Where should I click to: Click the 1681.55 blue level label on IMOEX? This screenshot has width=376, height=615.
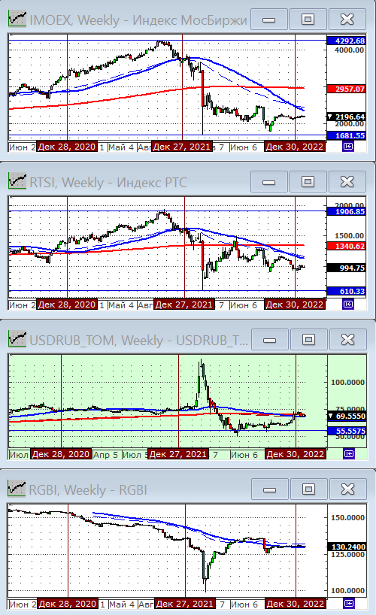(x=346, y=135)
